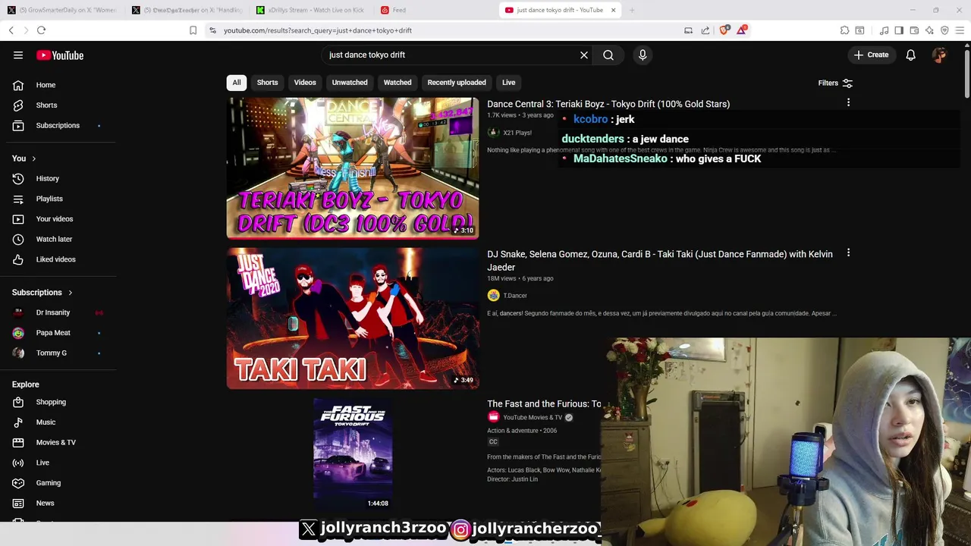The height and width of the screenshot is (546, 971).
Task: Run search with magnifier button
Action: [x=608, y=55]
